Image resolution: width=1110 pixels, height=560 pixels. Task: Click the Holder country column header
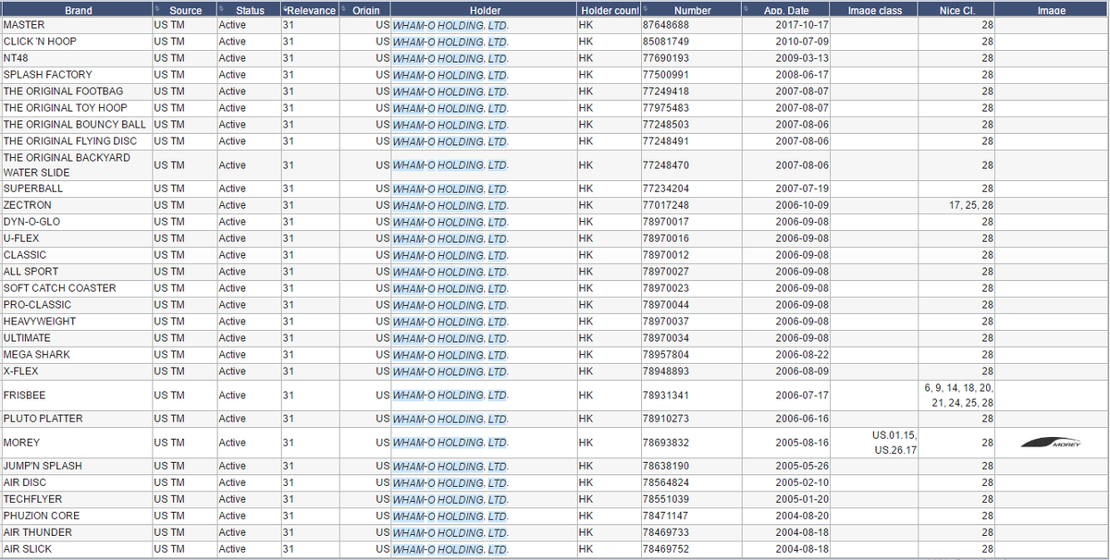608,10
